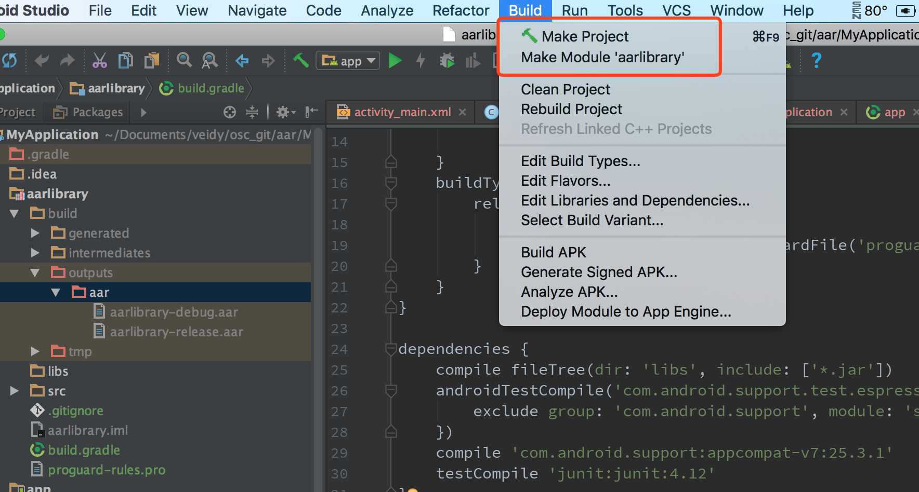The height and width of the screenshot is (492, 919).
Task: Click the Scroll from Source crosshair icon
Action: (x=230, y=112)
